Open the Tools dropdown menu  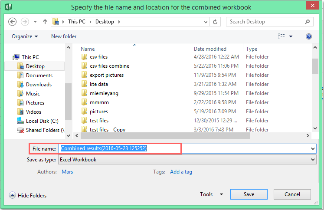[211, 195]
